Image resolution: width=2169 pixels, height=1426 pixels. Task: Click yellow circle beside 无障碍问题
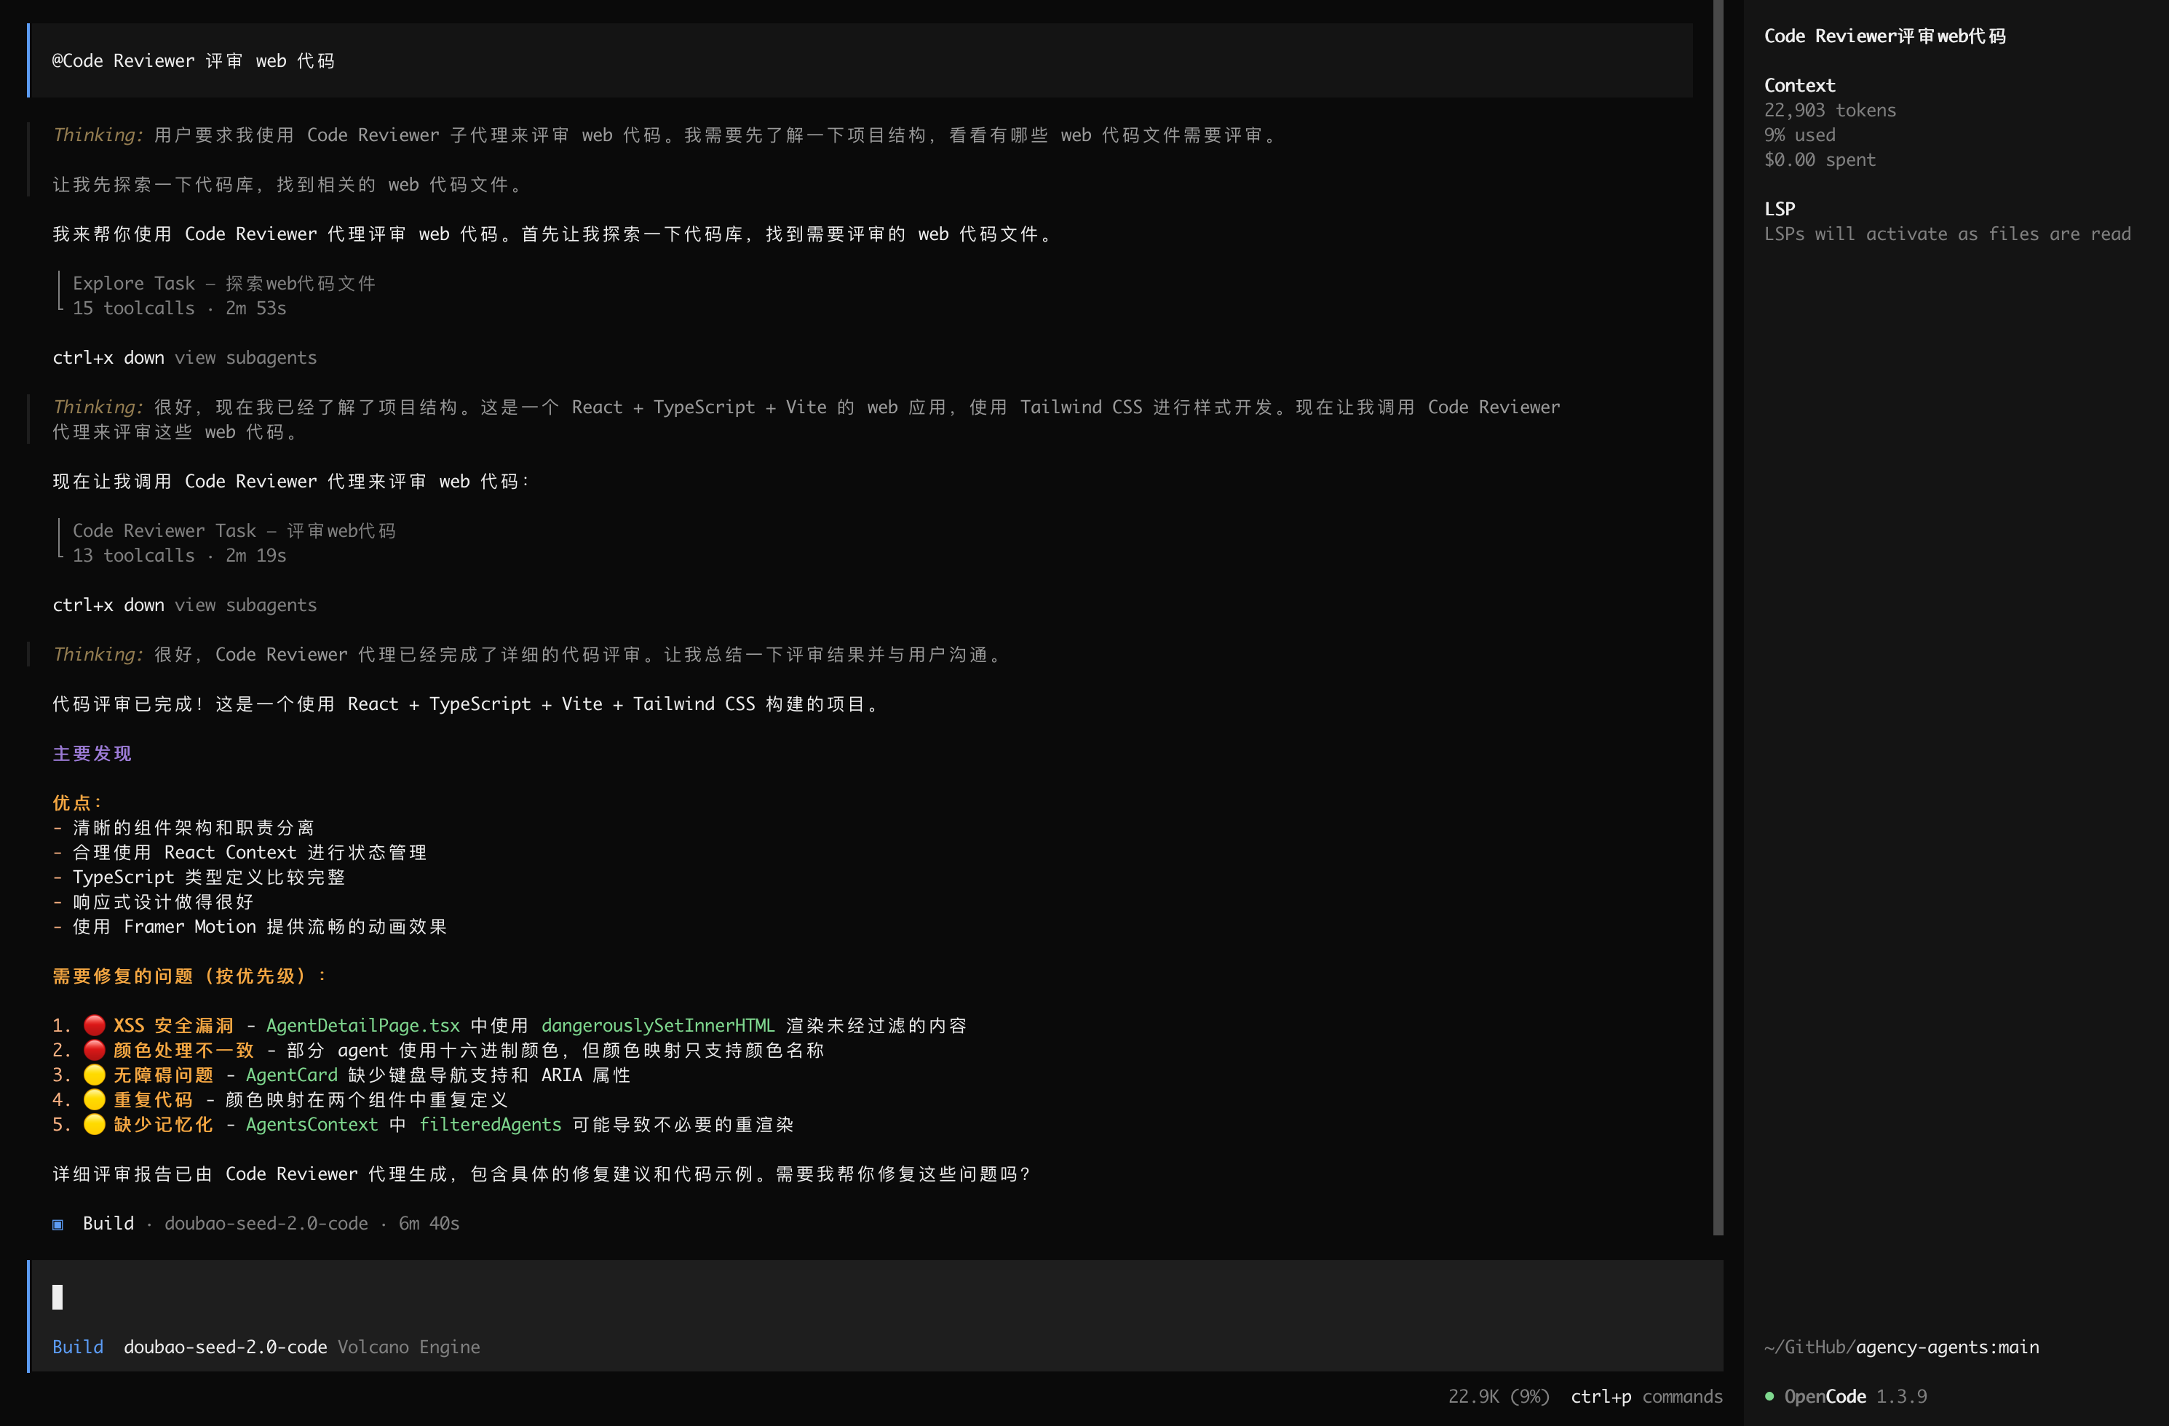(x=94, y=1075)
